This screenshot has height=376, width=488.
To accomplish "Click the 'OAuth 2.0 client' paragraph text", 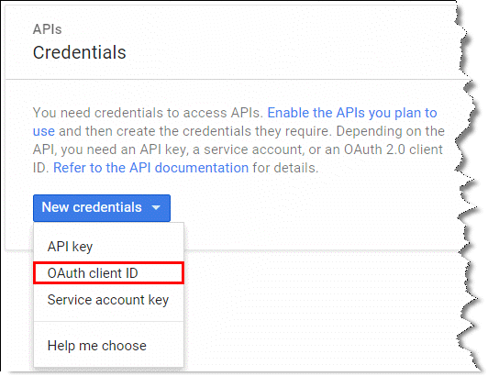I will coord(394,149).
